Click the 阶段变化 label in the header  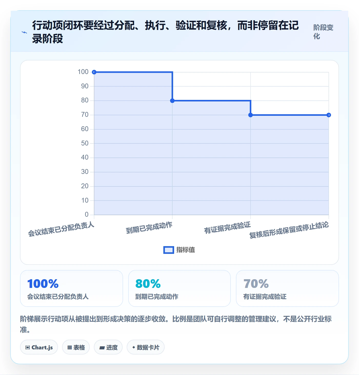(x=323, y=32)
